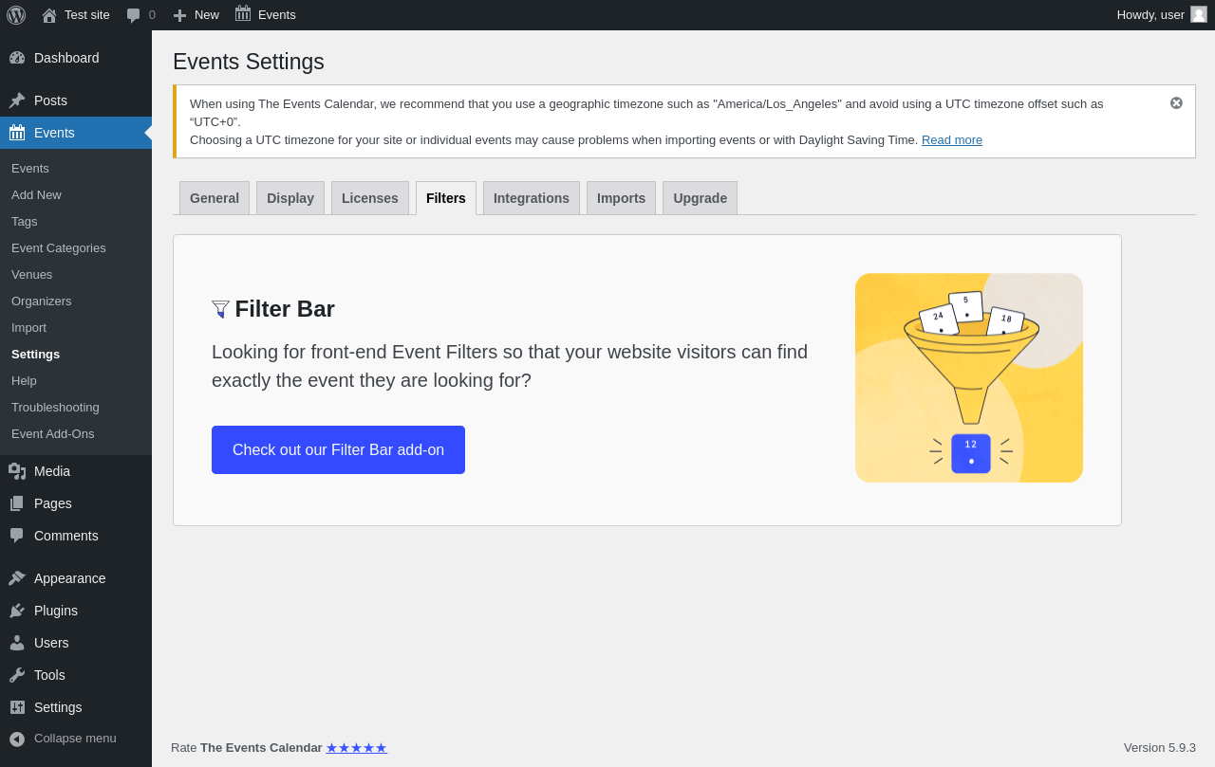Screen dimensions: 1215x767
Task: Click the Users person icon
Action: click(x=17, y=643)
